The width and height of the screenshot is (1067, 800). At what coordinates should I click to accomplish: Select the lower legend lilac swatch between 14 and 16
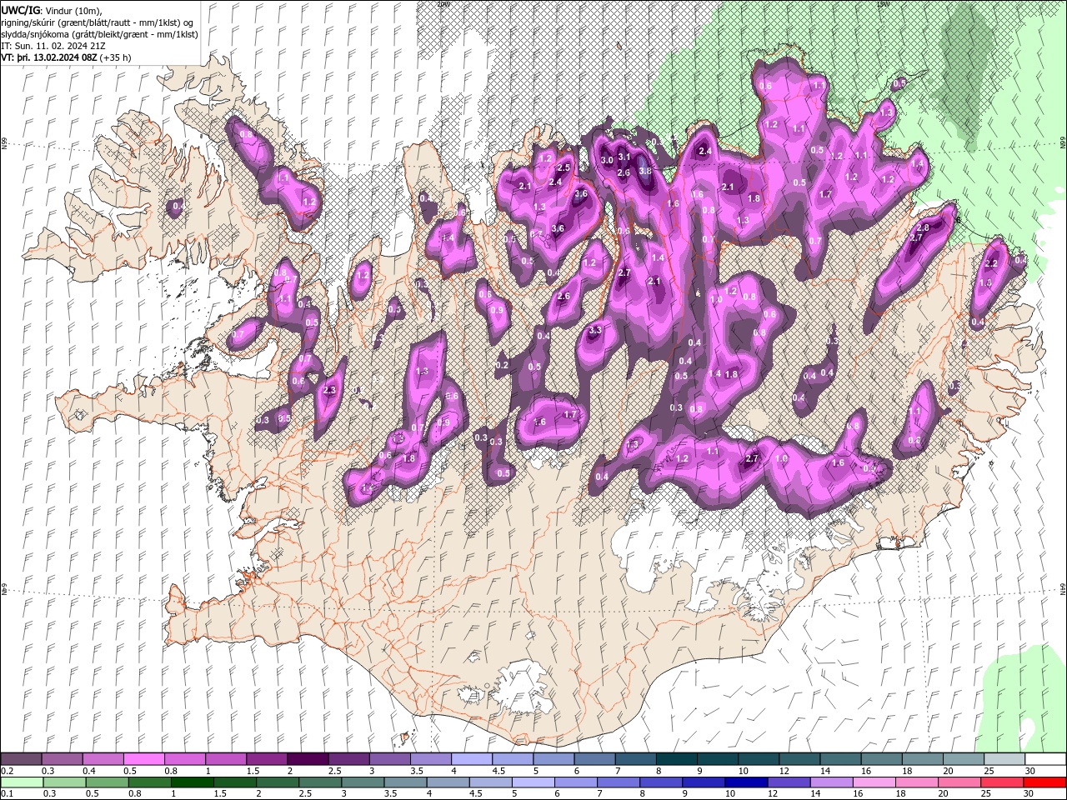[x=831, y=782]
